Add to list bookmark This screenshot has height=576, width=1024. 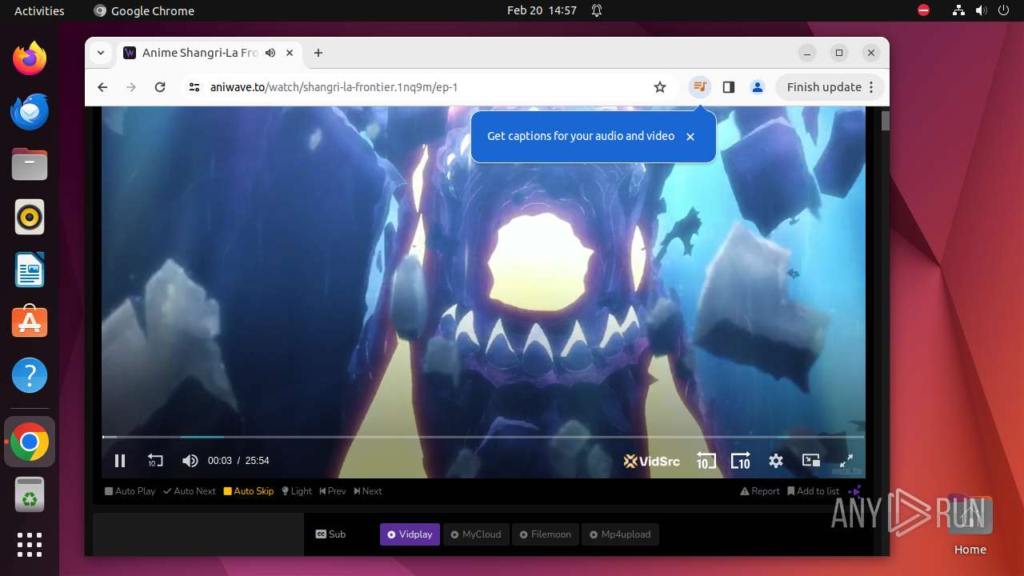814,491
